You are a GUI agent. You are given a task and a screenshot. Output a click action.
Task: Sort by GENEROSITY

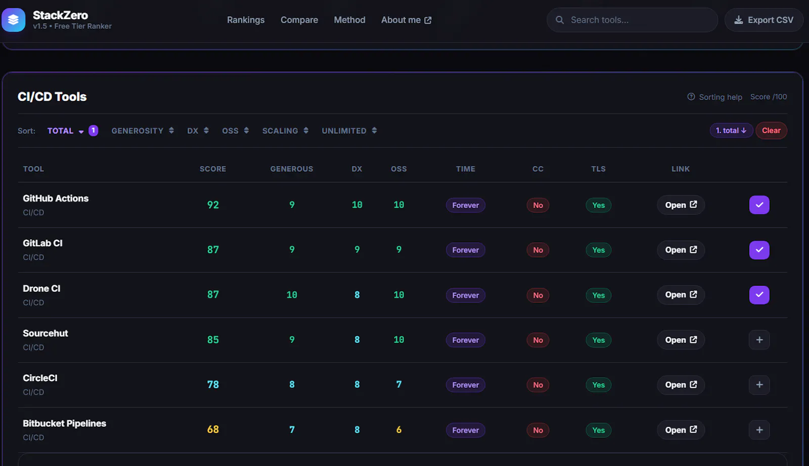(143, 131)
